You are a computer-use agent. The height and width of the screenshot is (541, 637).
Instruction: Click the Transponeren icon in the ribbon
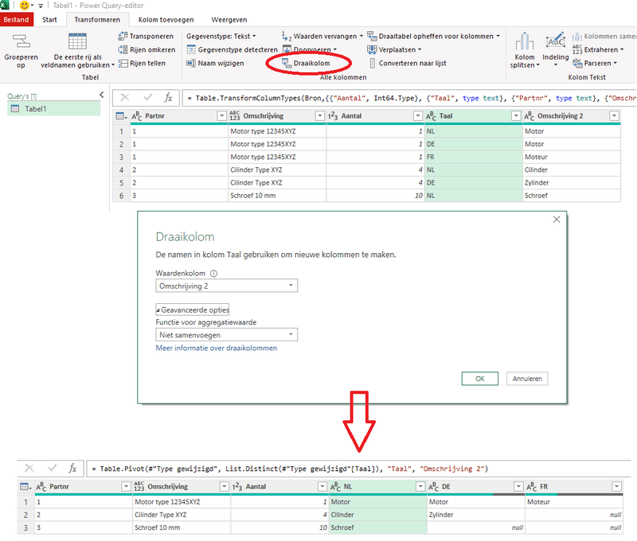[x=123, y=36]
